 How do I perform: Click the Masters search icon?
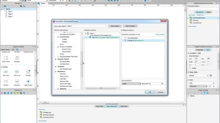(x=24, y=93)
